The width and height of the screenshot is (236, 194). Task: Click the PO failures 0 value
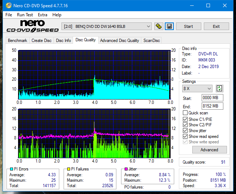point(170,187)
